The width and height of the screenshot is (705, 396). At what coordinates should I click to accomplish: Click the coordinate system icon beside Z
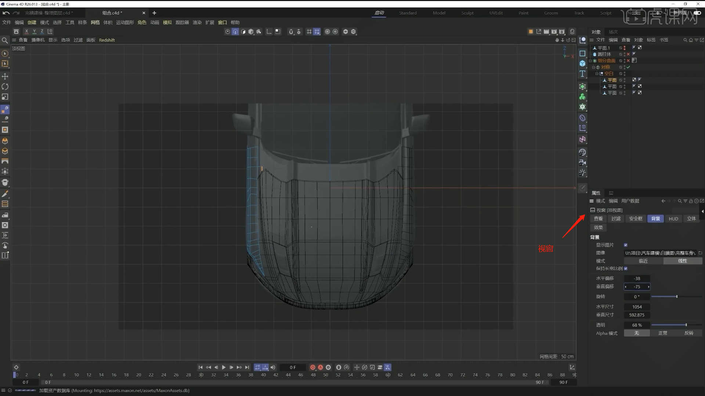(x=50, y=32)
